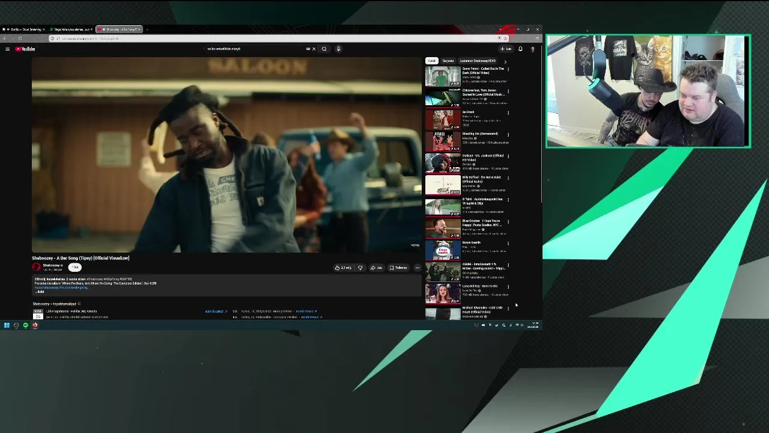Switch to the first browser tab
769x433 pixels.
point(24,29)
